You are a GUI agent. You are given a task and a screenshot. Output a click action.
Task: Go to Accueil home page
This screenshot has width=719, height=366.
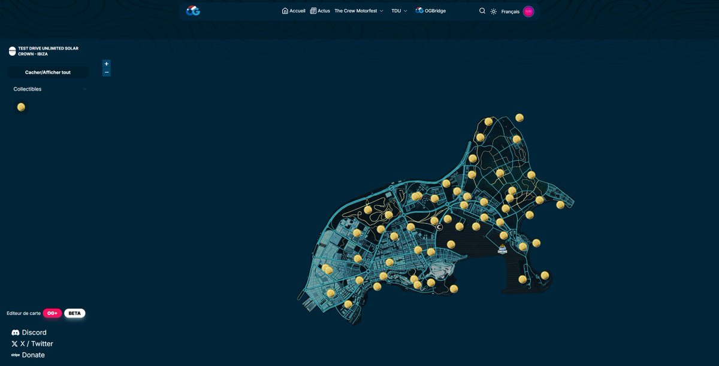point(294,11)
